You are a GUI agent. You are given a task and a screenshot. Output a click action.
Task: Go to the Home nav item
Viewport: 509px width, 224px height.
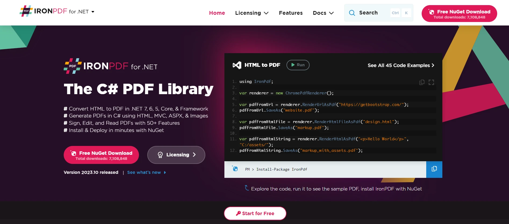click(x=217, y=13)
